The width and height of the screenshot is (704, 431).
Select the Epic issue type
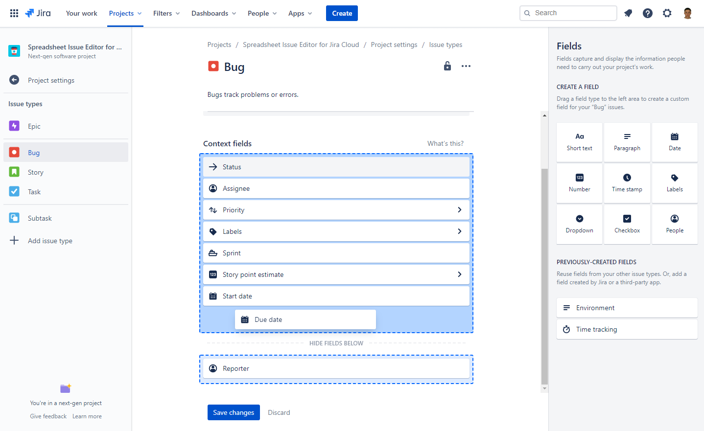(66, 126)
